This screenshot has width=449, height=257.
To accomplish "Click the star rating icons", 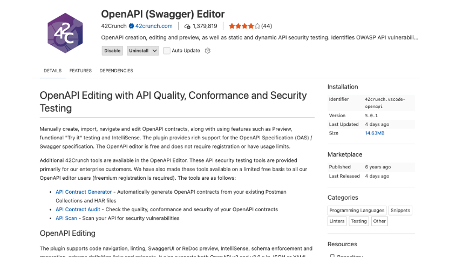I will pyautogui.click(x=244, y=26).
